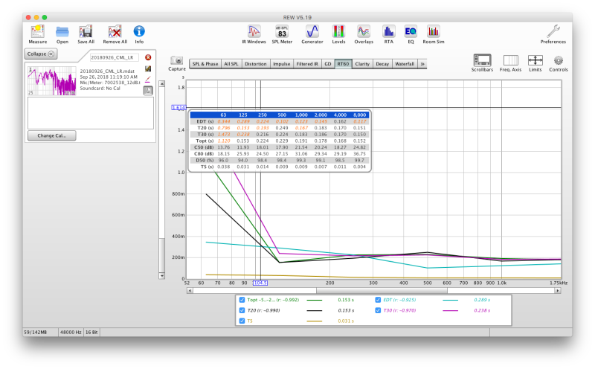The width and height of the screenshot is (595, 369).
Task: Switch to Clarity tab
Action: tap(362, 64)
